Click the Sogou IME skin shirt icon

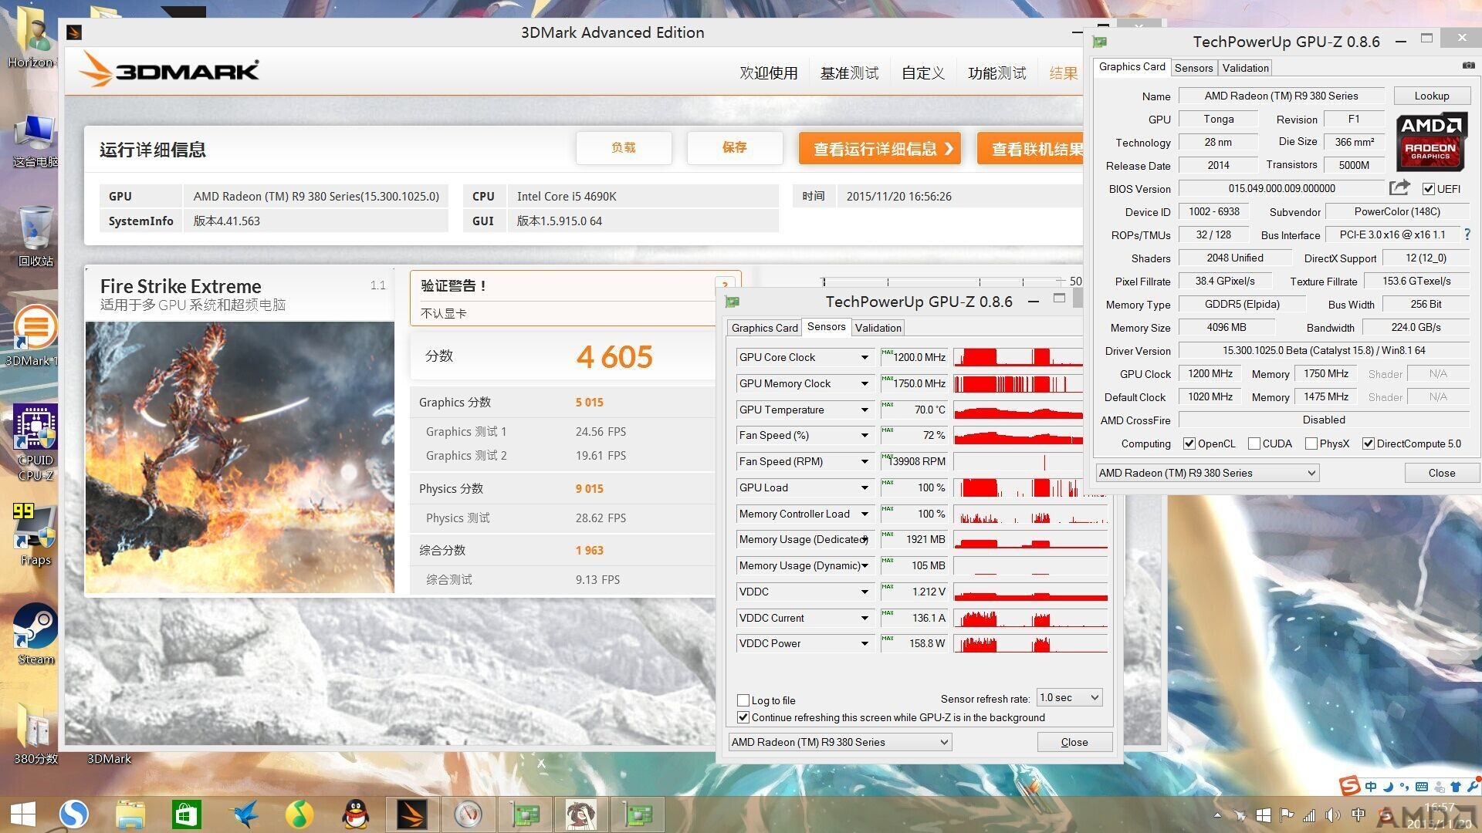[x=1455, y=787]
